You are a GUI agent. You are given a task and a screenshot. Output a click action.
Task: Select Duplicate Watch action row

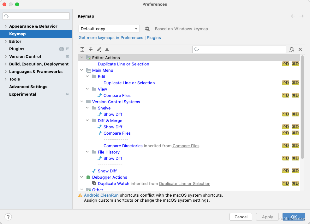click(189, 184)
